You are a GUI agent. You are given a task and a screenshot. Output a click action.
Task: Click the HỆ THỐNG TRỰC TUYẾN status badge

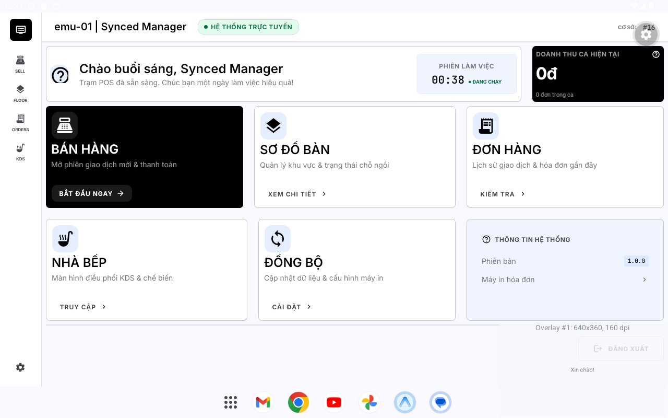point(248,27)
